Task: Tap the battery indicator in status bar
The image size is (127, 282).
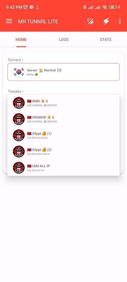Action: 113,7
